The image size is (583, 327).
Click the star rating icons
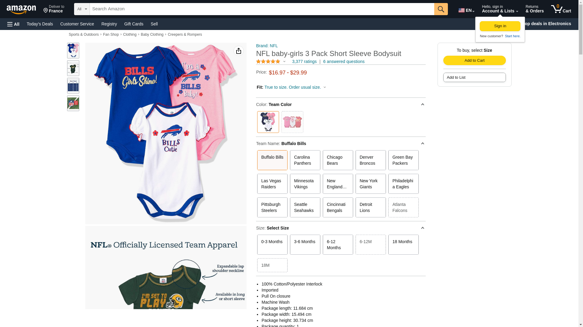(268, 61)
